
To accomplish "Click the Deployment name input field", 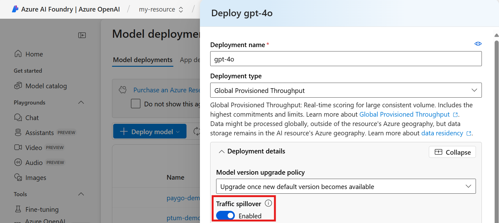I will (x=346, y=59).
